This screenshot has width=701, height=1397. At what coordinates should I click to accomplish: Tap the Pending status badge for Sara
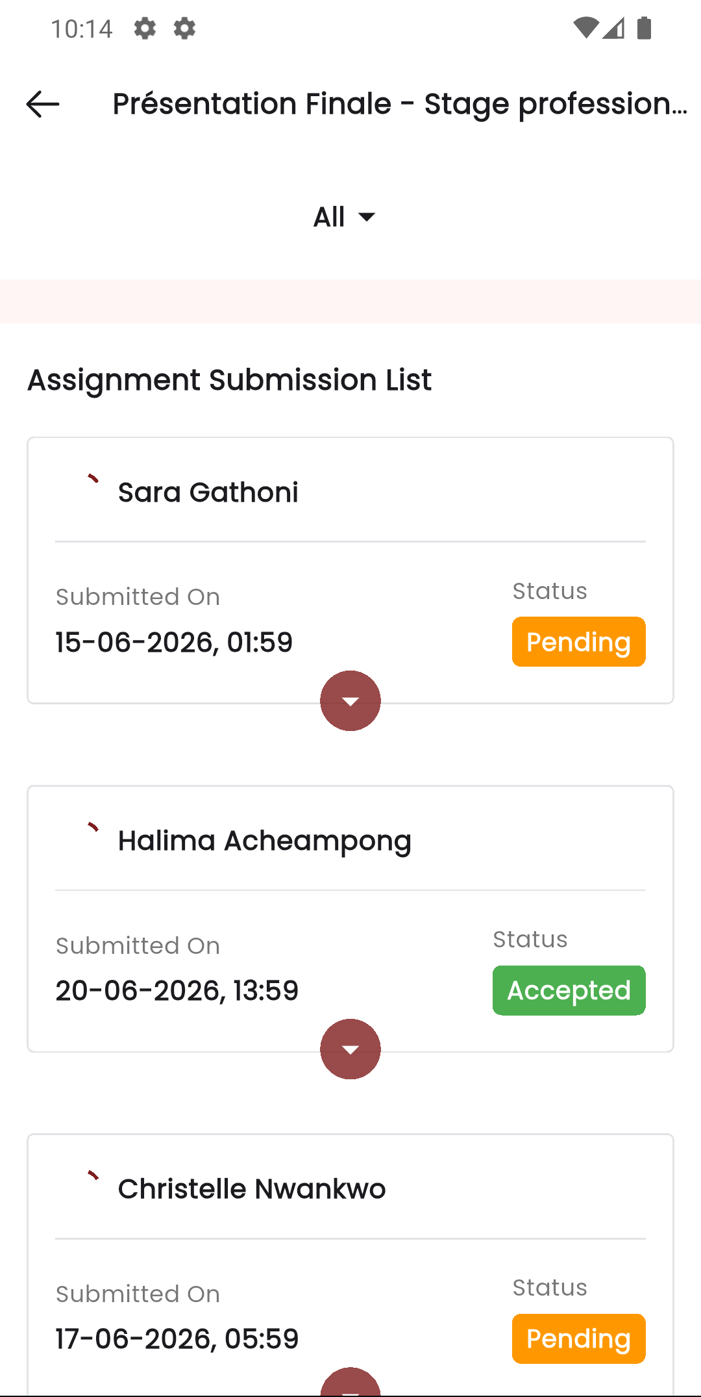578,641
